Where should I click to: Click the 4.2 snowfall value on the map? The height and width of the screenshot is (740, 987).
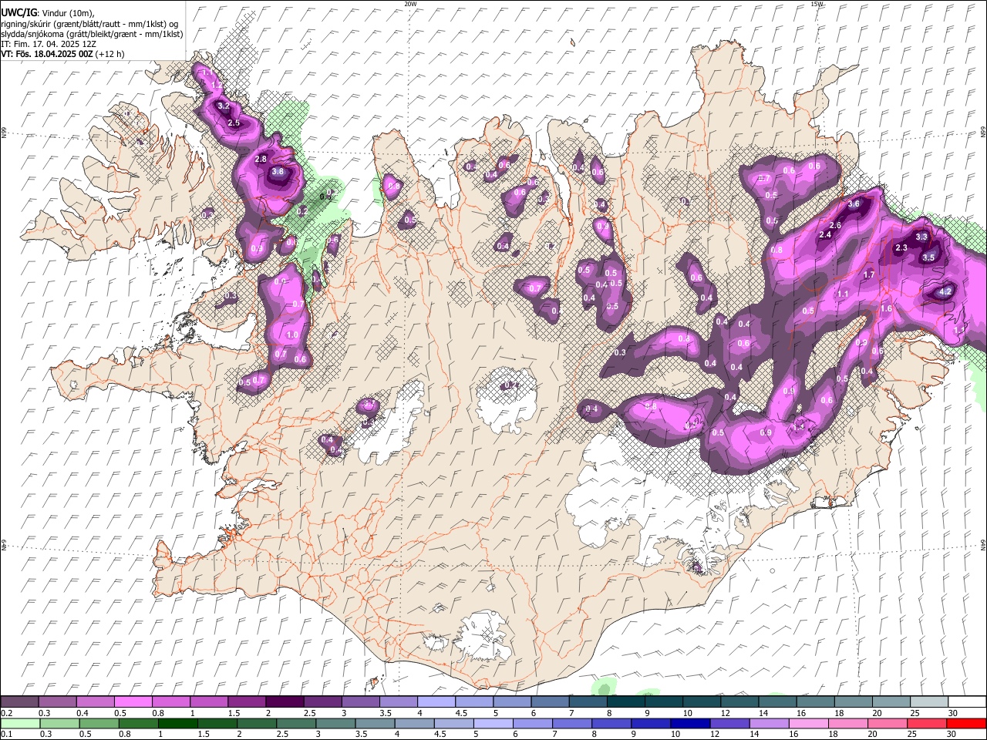(946, 292)
